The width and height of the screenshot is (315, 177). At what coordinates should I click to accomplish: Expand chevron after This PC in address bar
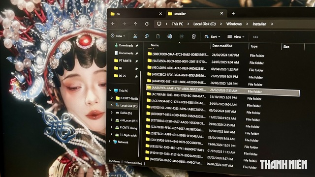tap(188, 24)
